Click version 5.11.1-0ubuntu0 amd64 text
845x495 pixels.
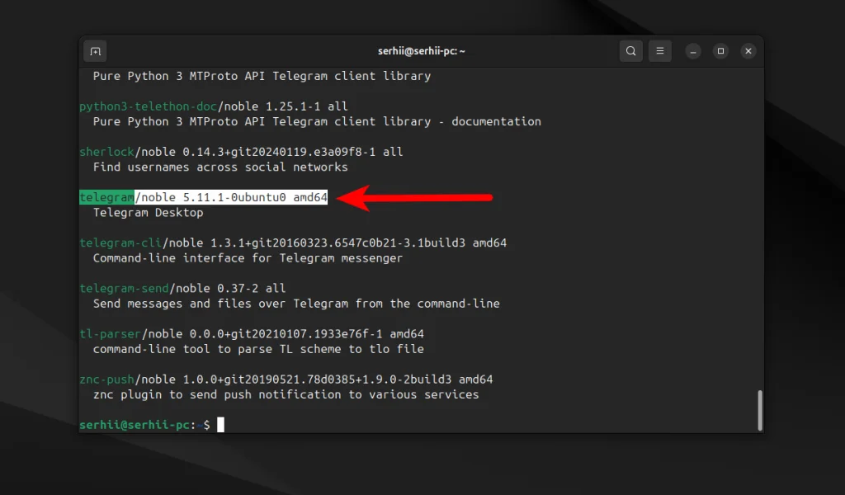click(x=255, y=197)
